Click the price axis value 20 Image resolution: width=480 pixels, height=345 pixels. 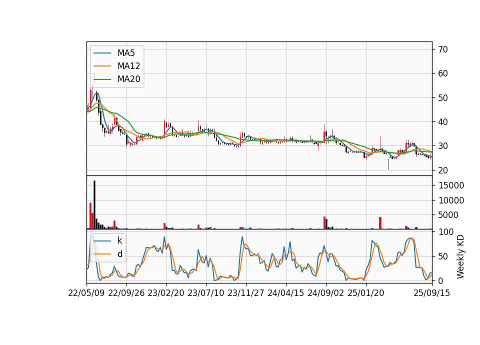coord(442,170)
